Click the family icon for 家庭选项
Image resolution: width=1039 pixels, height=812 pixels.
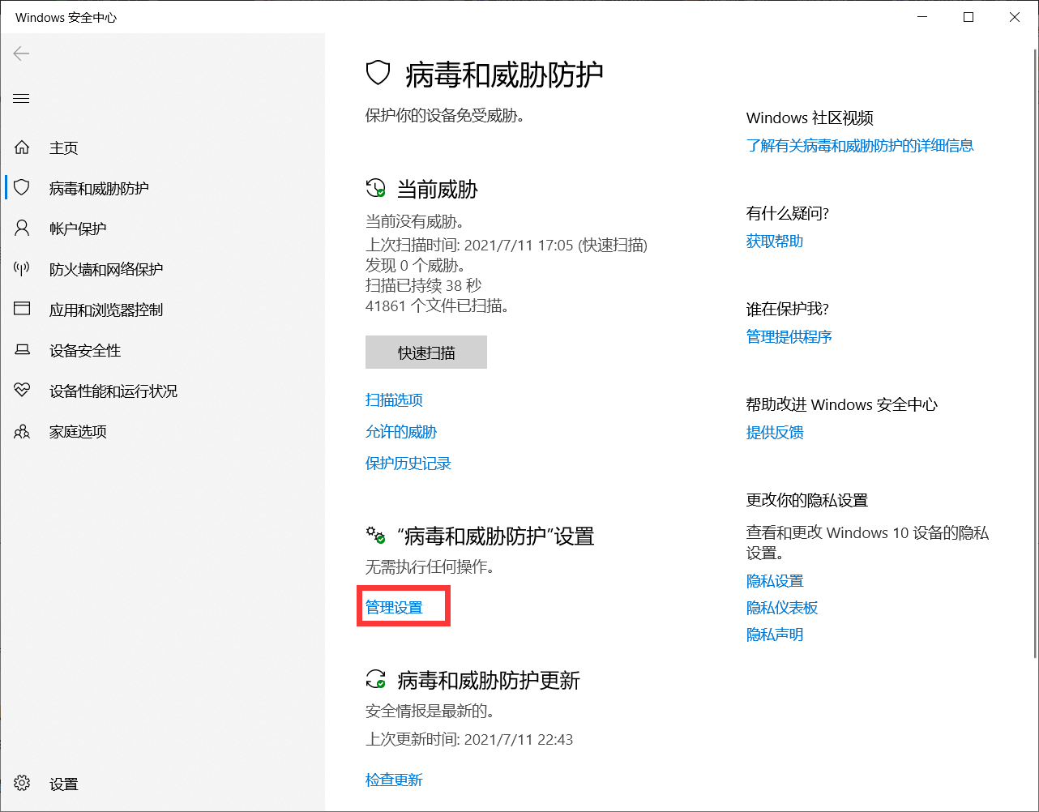[x=22, y=431]
